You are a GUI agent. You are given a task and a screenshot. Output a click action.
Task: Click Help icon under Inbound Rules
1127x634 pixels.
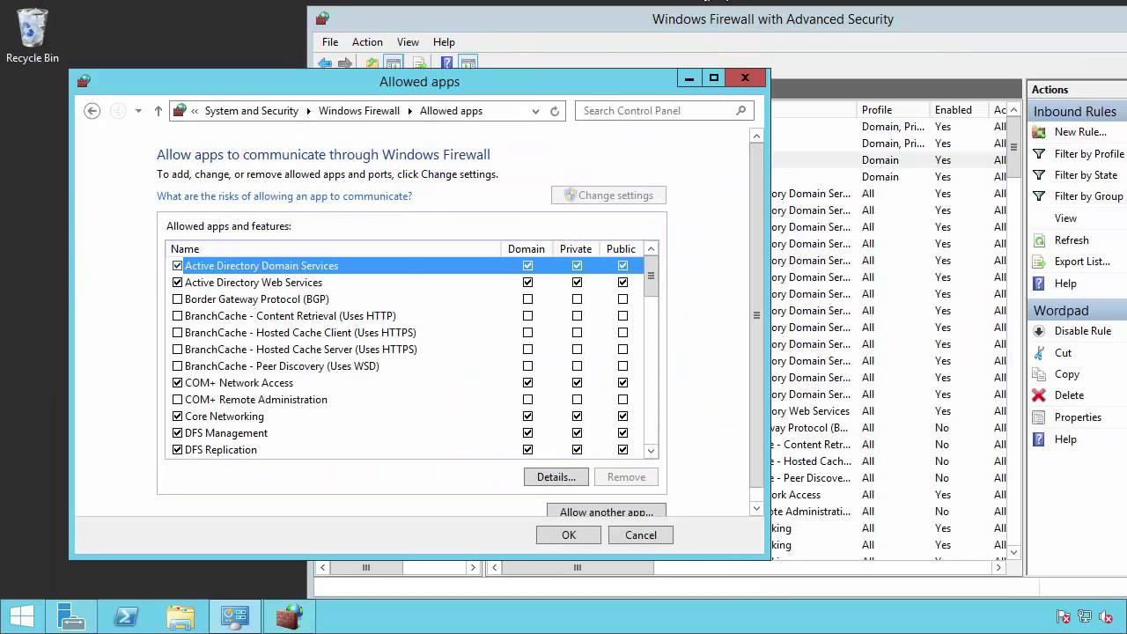coord(1039,284)
